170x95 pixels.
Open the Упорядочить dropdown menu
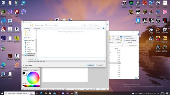(x=27, y=28)
